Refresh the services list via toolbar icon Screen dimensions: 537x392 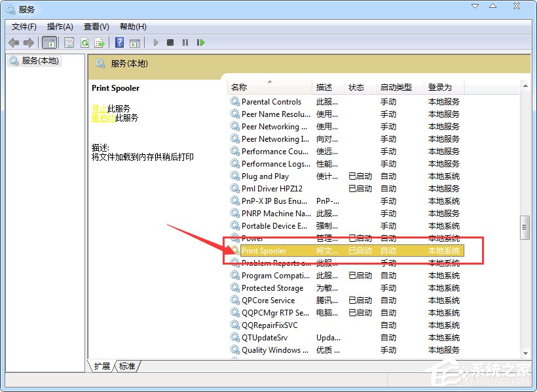pyautogui.click(x=85, y=42)
